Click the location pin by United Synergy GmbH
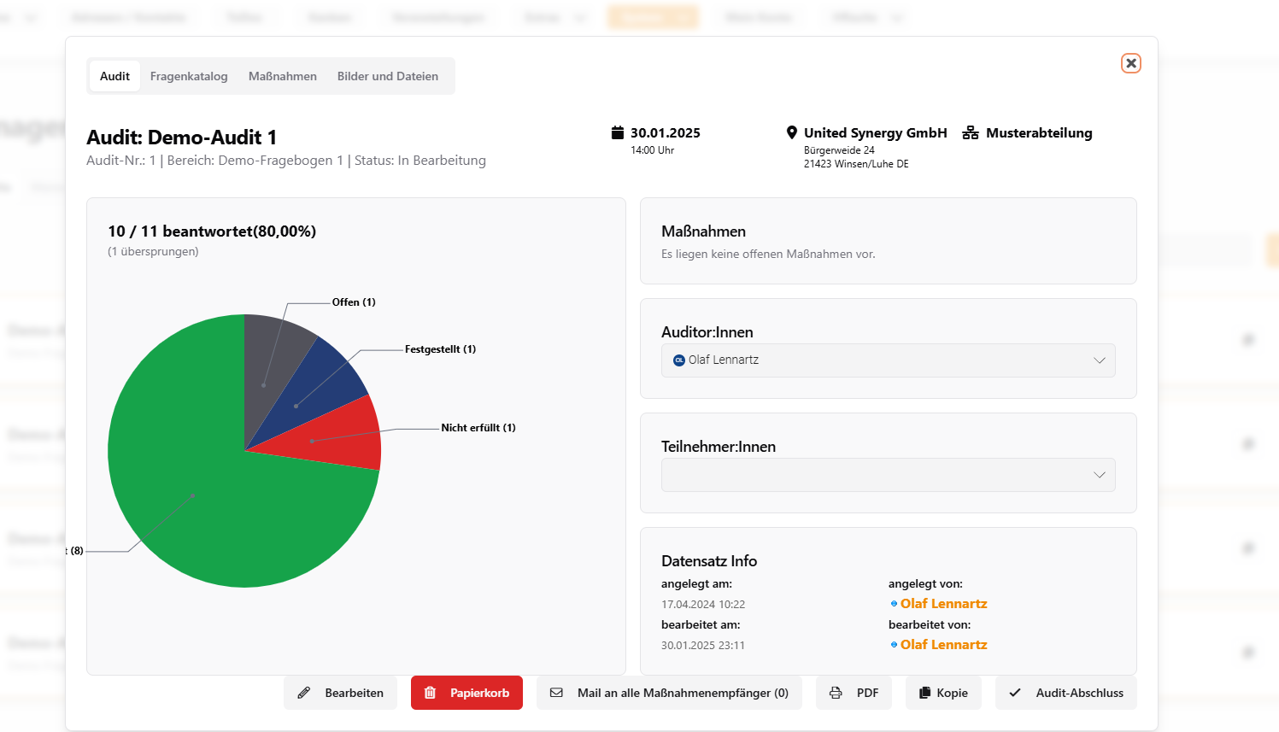Screen dimensions: 1279x732 pos(792,132)
